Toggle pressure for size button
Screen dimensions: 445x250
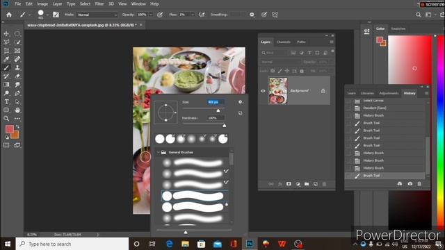click(x=264, y=15)
